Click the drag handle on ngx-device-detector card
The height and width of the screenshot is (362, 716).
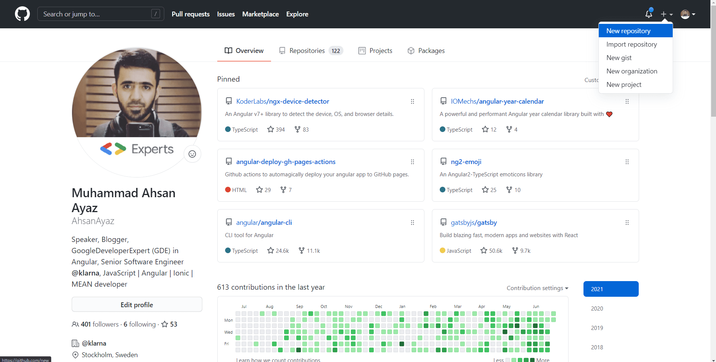point(413,101)
